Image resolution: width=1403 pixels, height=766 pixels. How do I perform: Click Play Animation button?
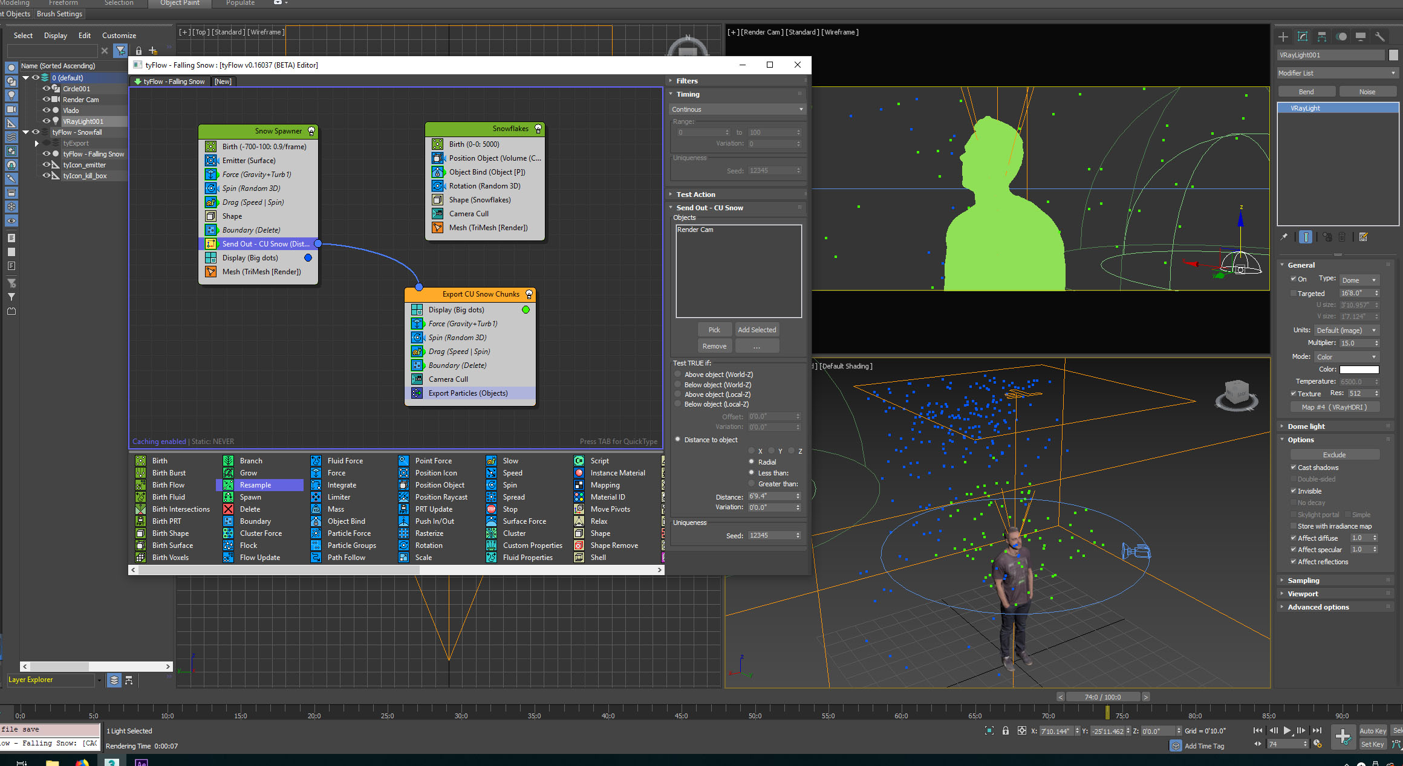coord(1287,730)
